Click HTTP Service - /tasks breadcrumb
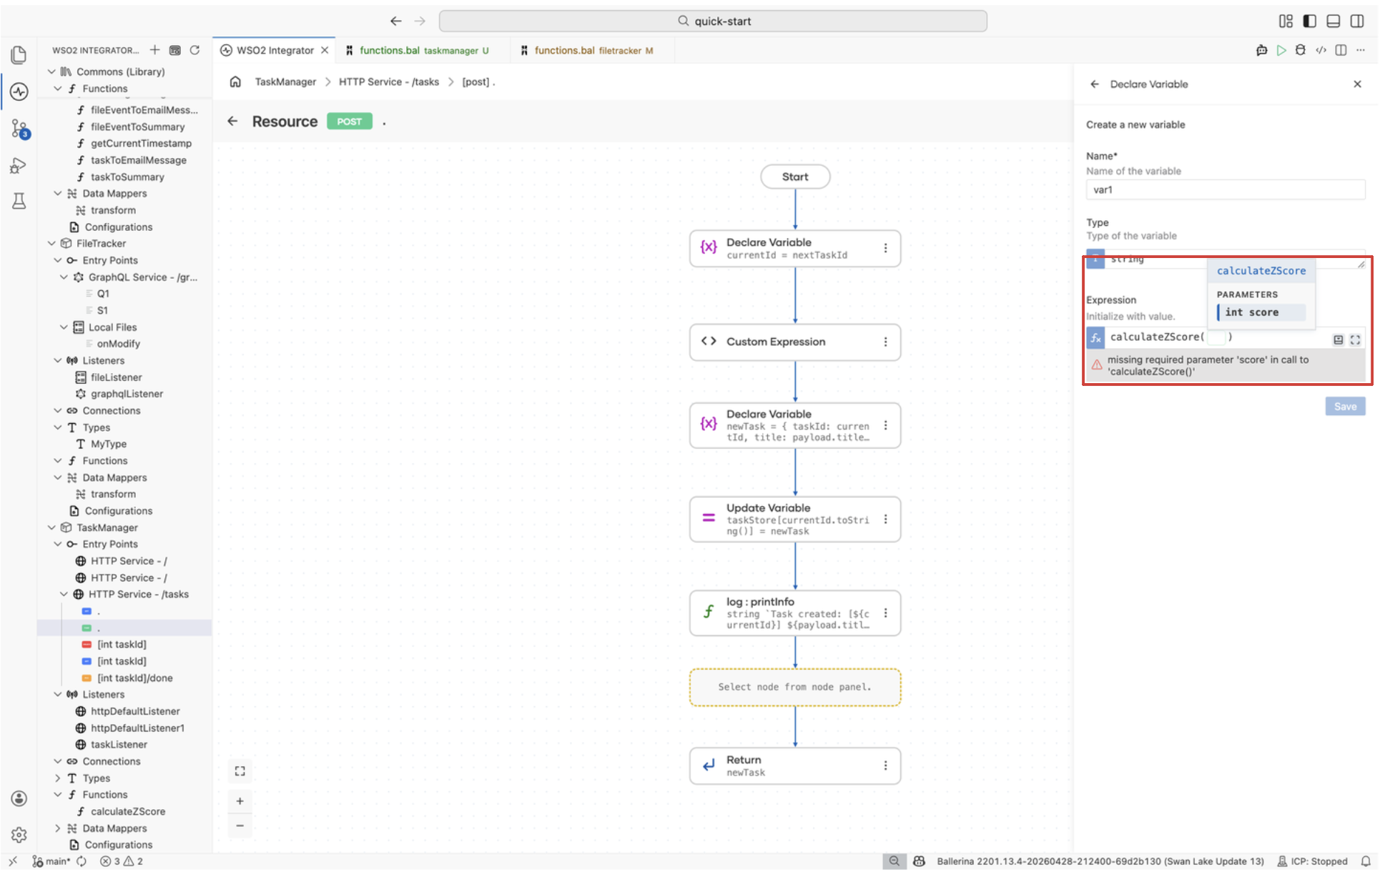 coord(389,81)
